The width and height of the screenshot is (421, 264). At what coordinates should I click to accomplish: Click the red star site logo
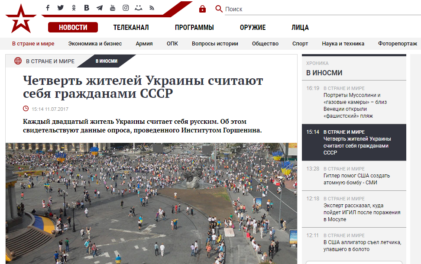point(21,19)
